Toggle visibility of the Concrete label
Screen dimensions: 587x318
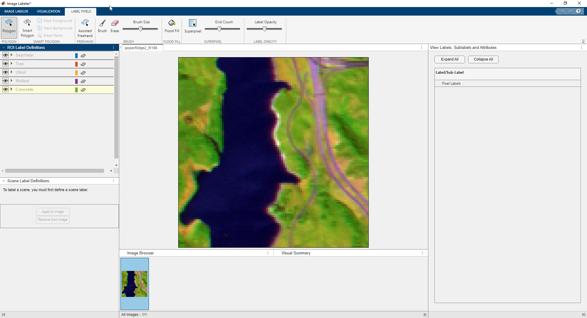(x=5, y=89)
